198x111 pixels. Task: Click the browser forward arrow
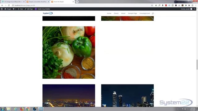(x=6, y=6)
